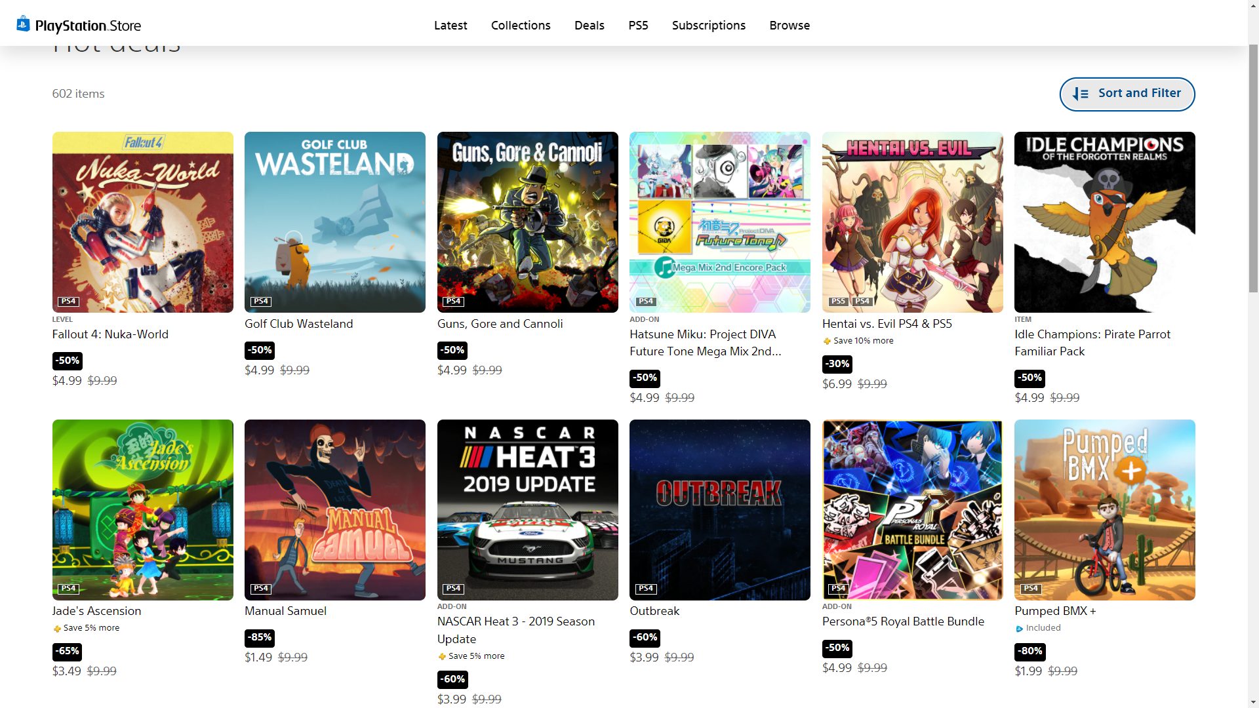Viewport: 1259px width, 708px height.
Task: Click PS4 badge on Fallout 4 Nuka-World cover
Action: [x=68, y=302]
